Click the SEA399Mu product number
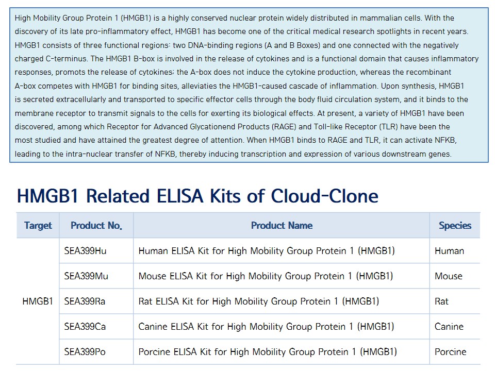The height and width of the screenshot is (371, 495). tap(86, 276)
